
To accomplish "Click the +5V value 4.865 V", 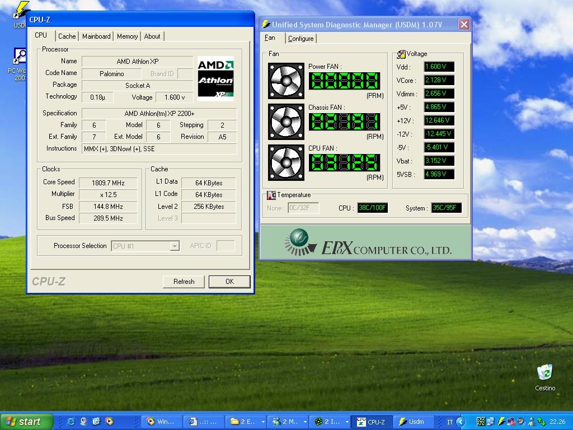I will pyautogui.click(x=439, y=107).
